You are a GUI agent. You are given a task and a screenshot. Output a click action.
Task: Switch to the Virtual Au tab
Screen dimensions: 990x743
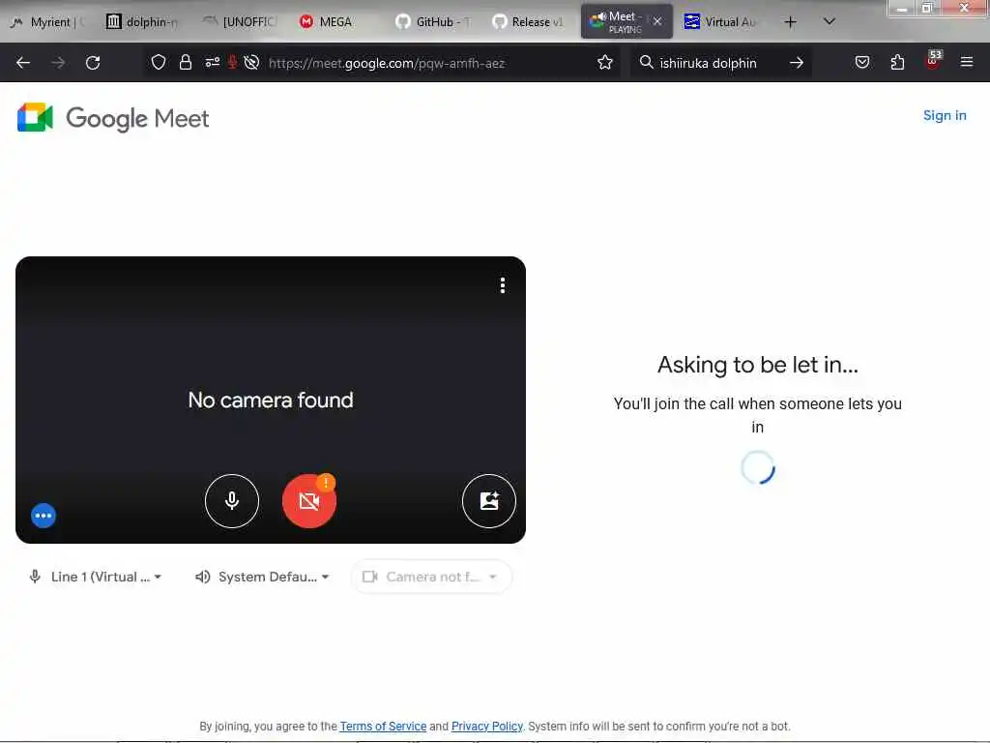(720, 22)
